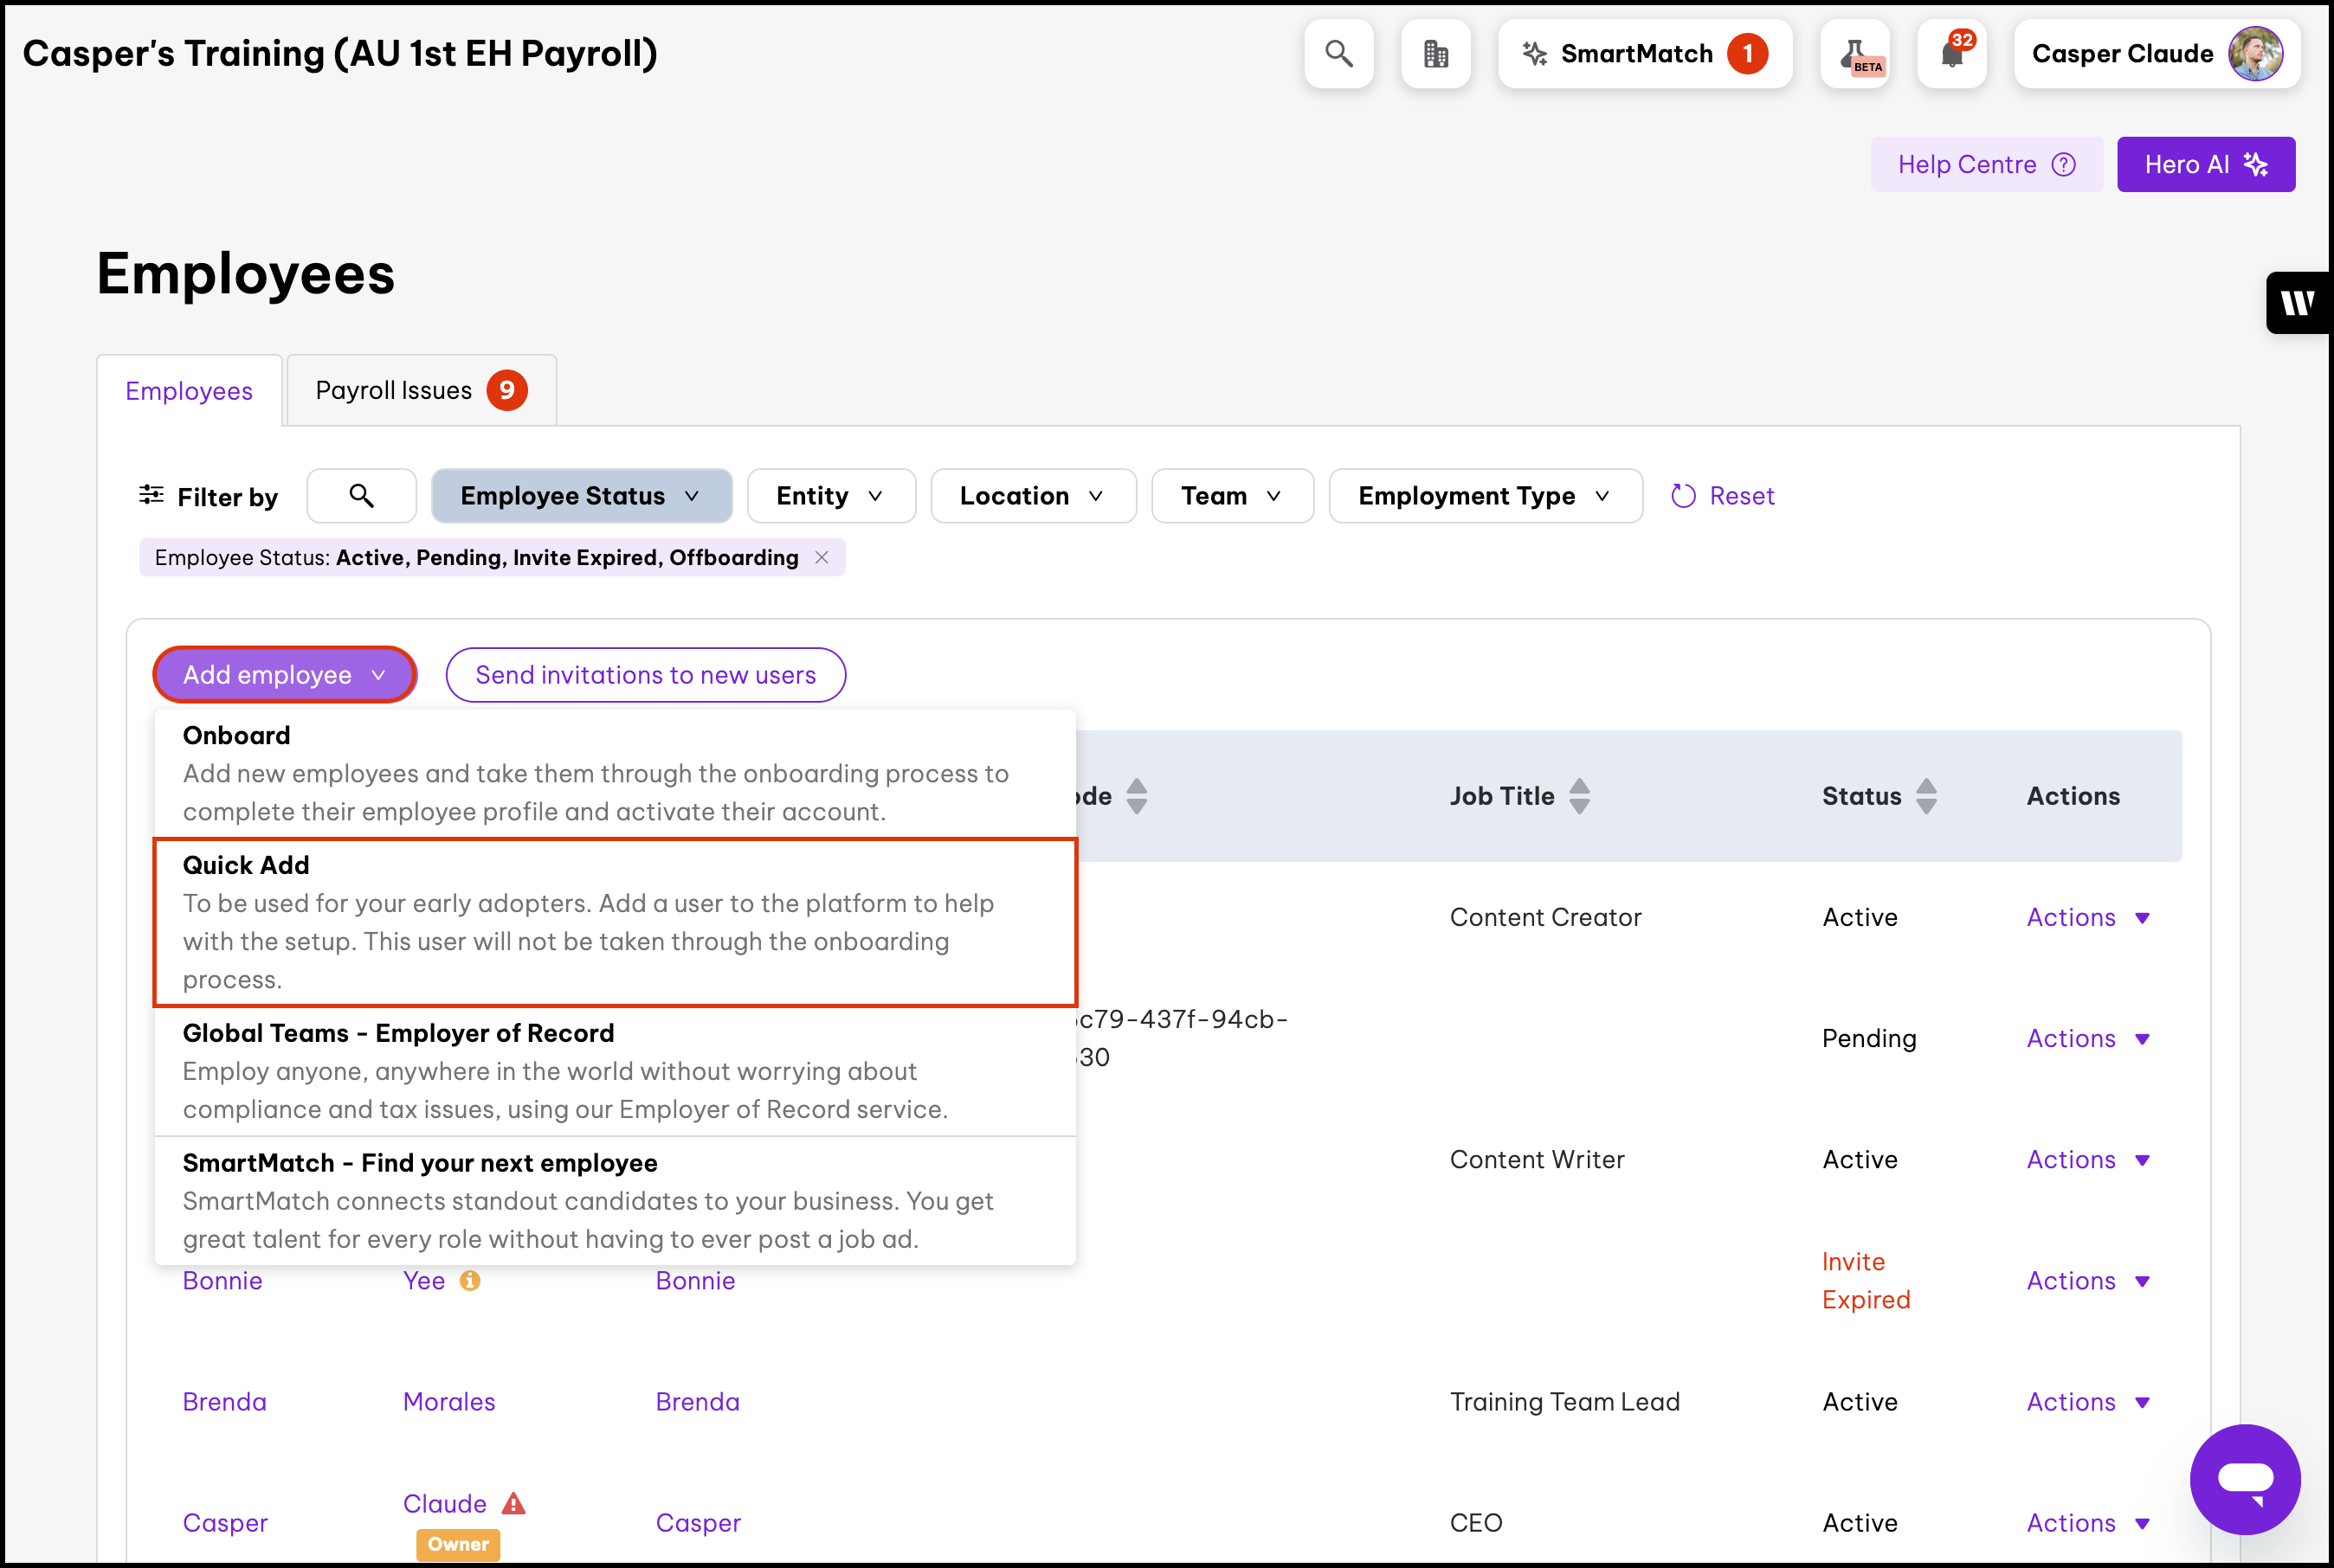Screen dimensions: 2334x1568
Task: Remove the Employee Status filter chip
Action: point(822,558)
